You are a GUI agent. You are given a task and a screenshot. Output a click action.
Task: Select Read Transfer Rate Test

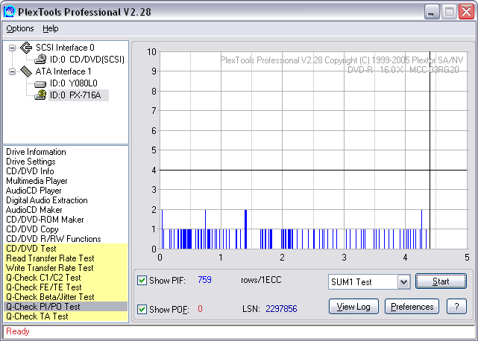[66, 258]
